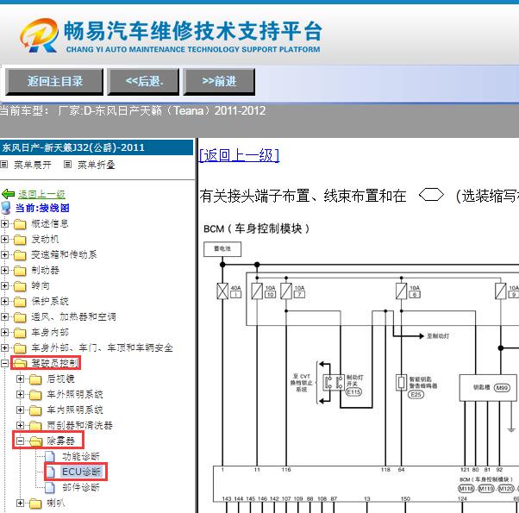Click the 喇叭 folder icon
This screenshot has width=519, height=513.
(35, 504)
